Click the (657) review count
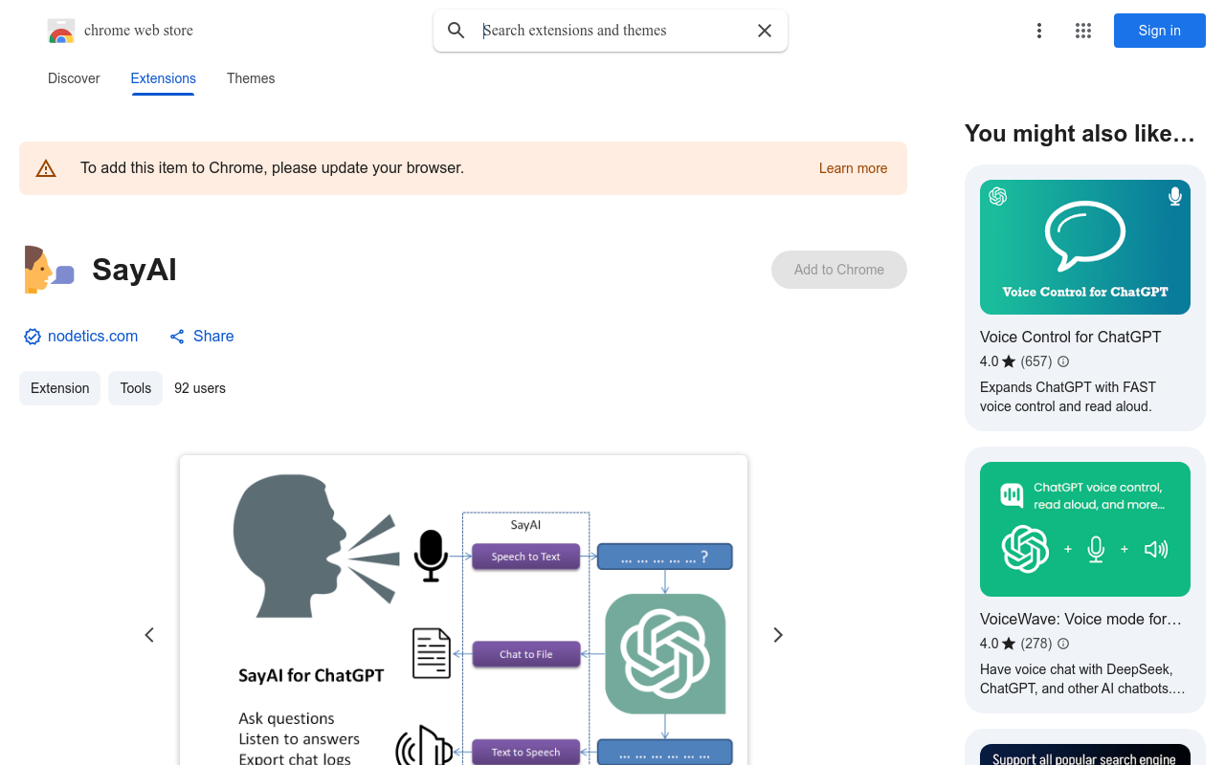The image size is (1225, 765). point(1036,361)
